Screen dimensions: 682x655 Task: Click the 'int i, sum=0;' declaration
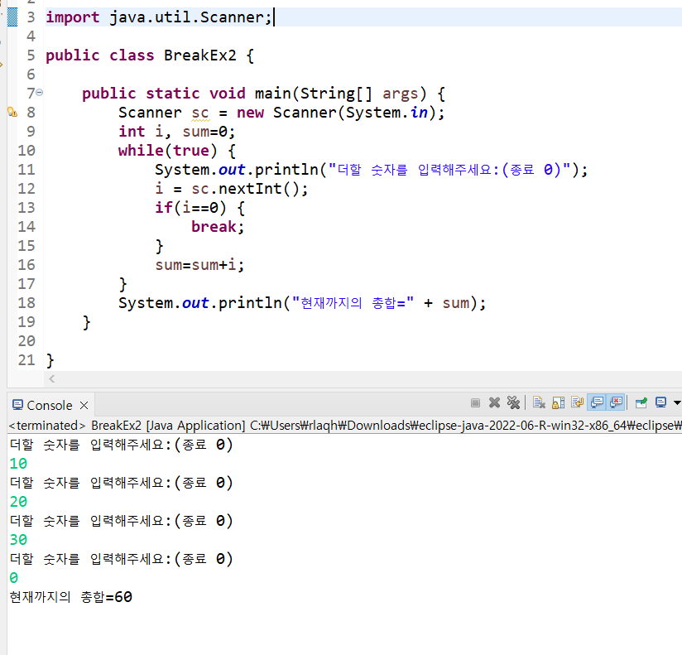[176, 132]
